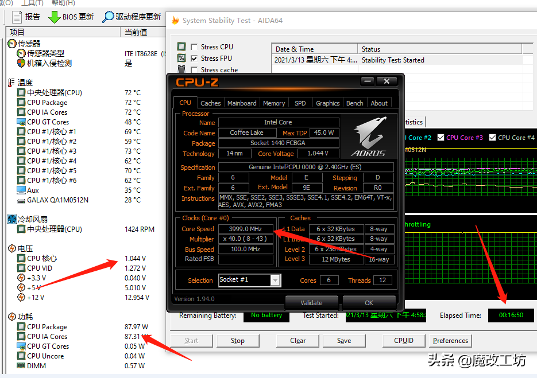Click the DIMM memory power icon
This screenshot has width=537, height=378.
(x=21, y=366)
